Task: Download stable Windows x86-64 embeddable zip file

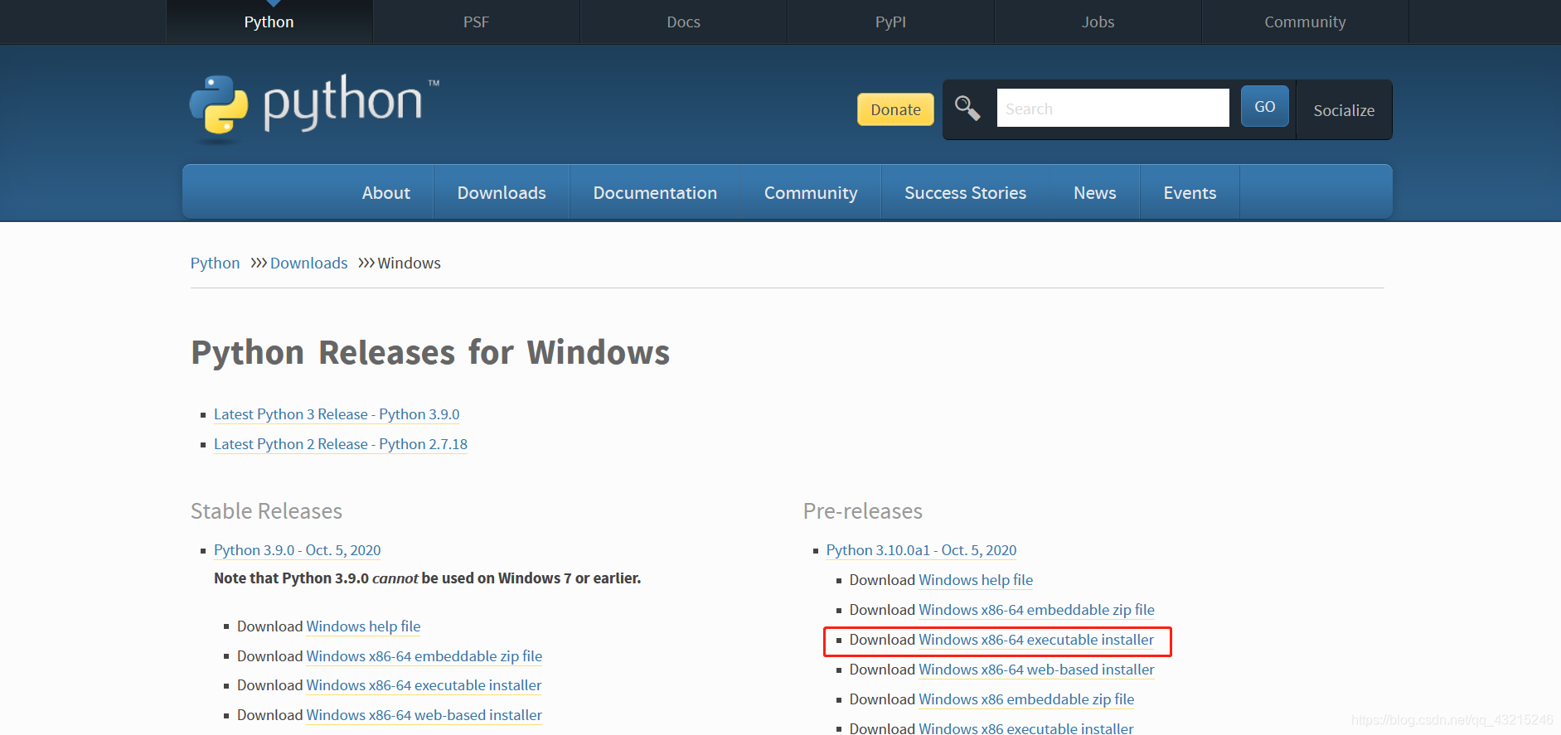Action: [x=424, y=656]
